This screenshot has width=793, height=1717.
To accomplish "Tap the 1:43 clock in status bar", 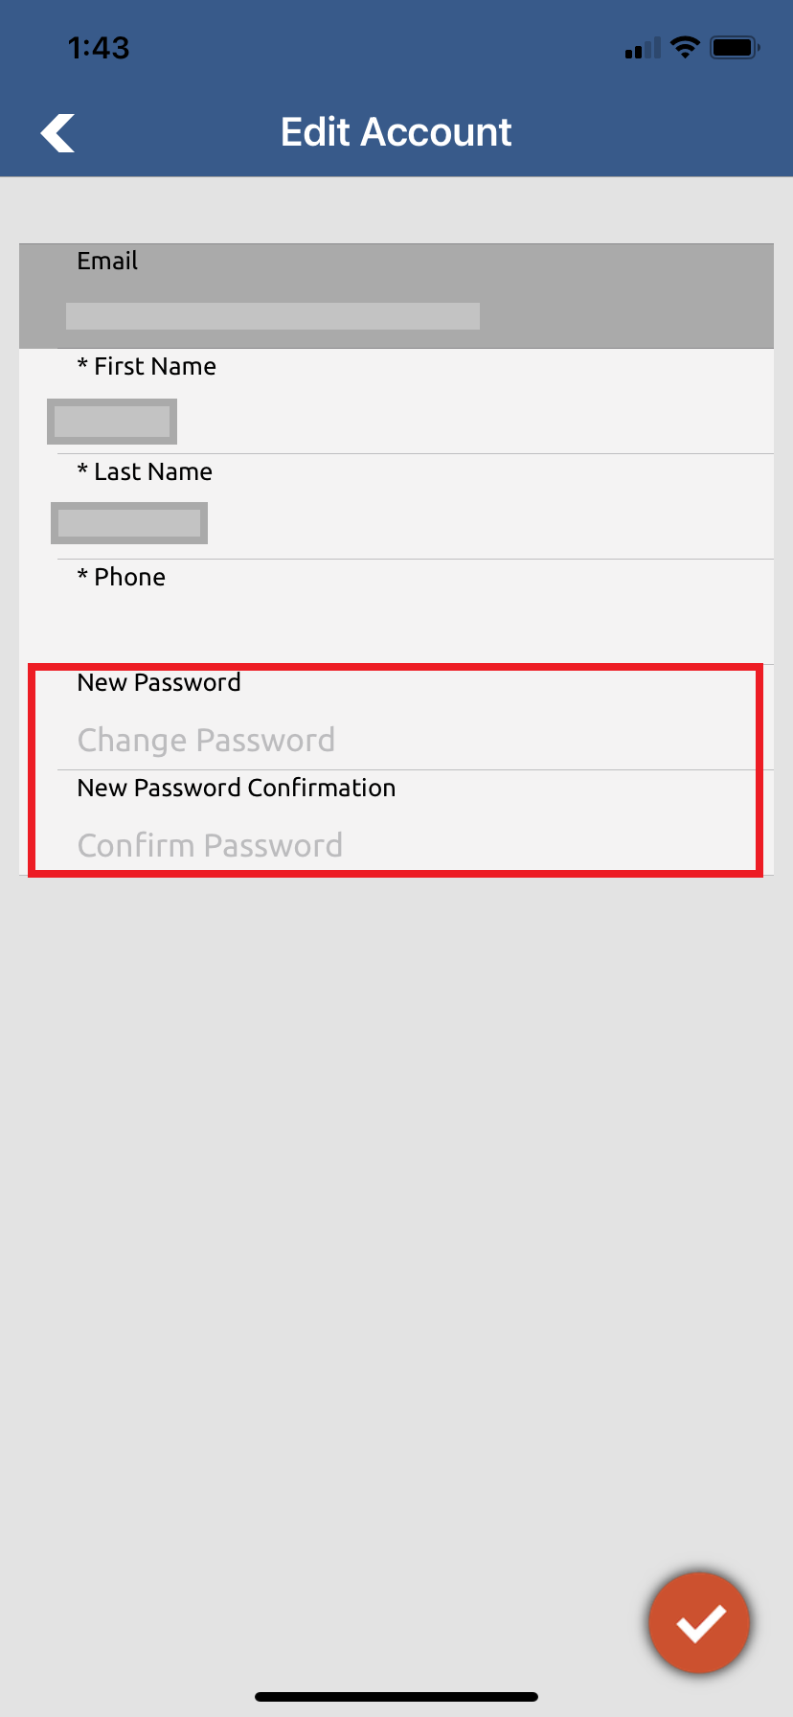I will coord(99,48).
